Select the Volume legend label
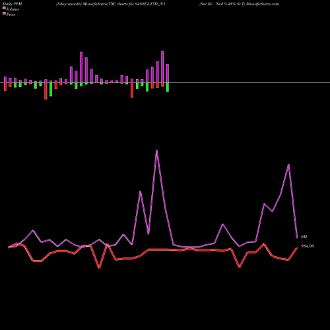The width and height of the screenshot is (330, 330). [x=13, y=9]
